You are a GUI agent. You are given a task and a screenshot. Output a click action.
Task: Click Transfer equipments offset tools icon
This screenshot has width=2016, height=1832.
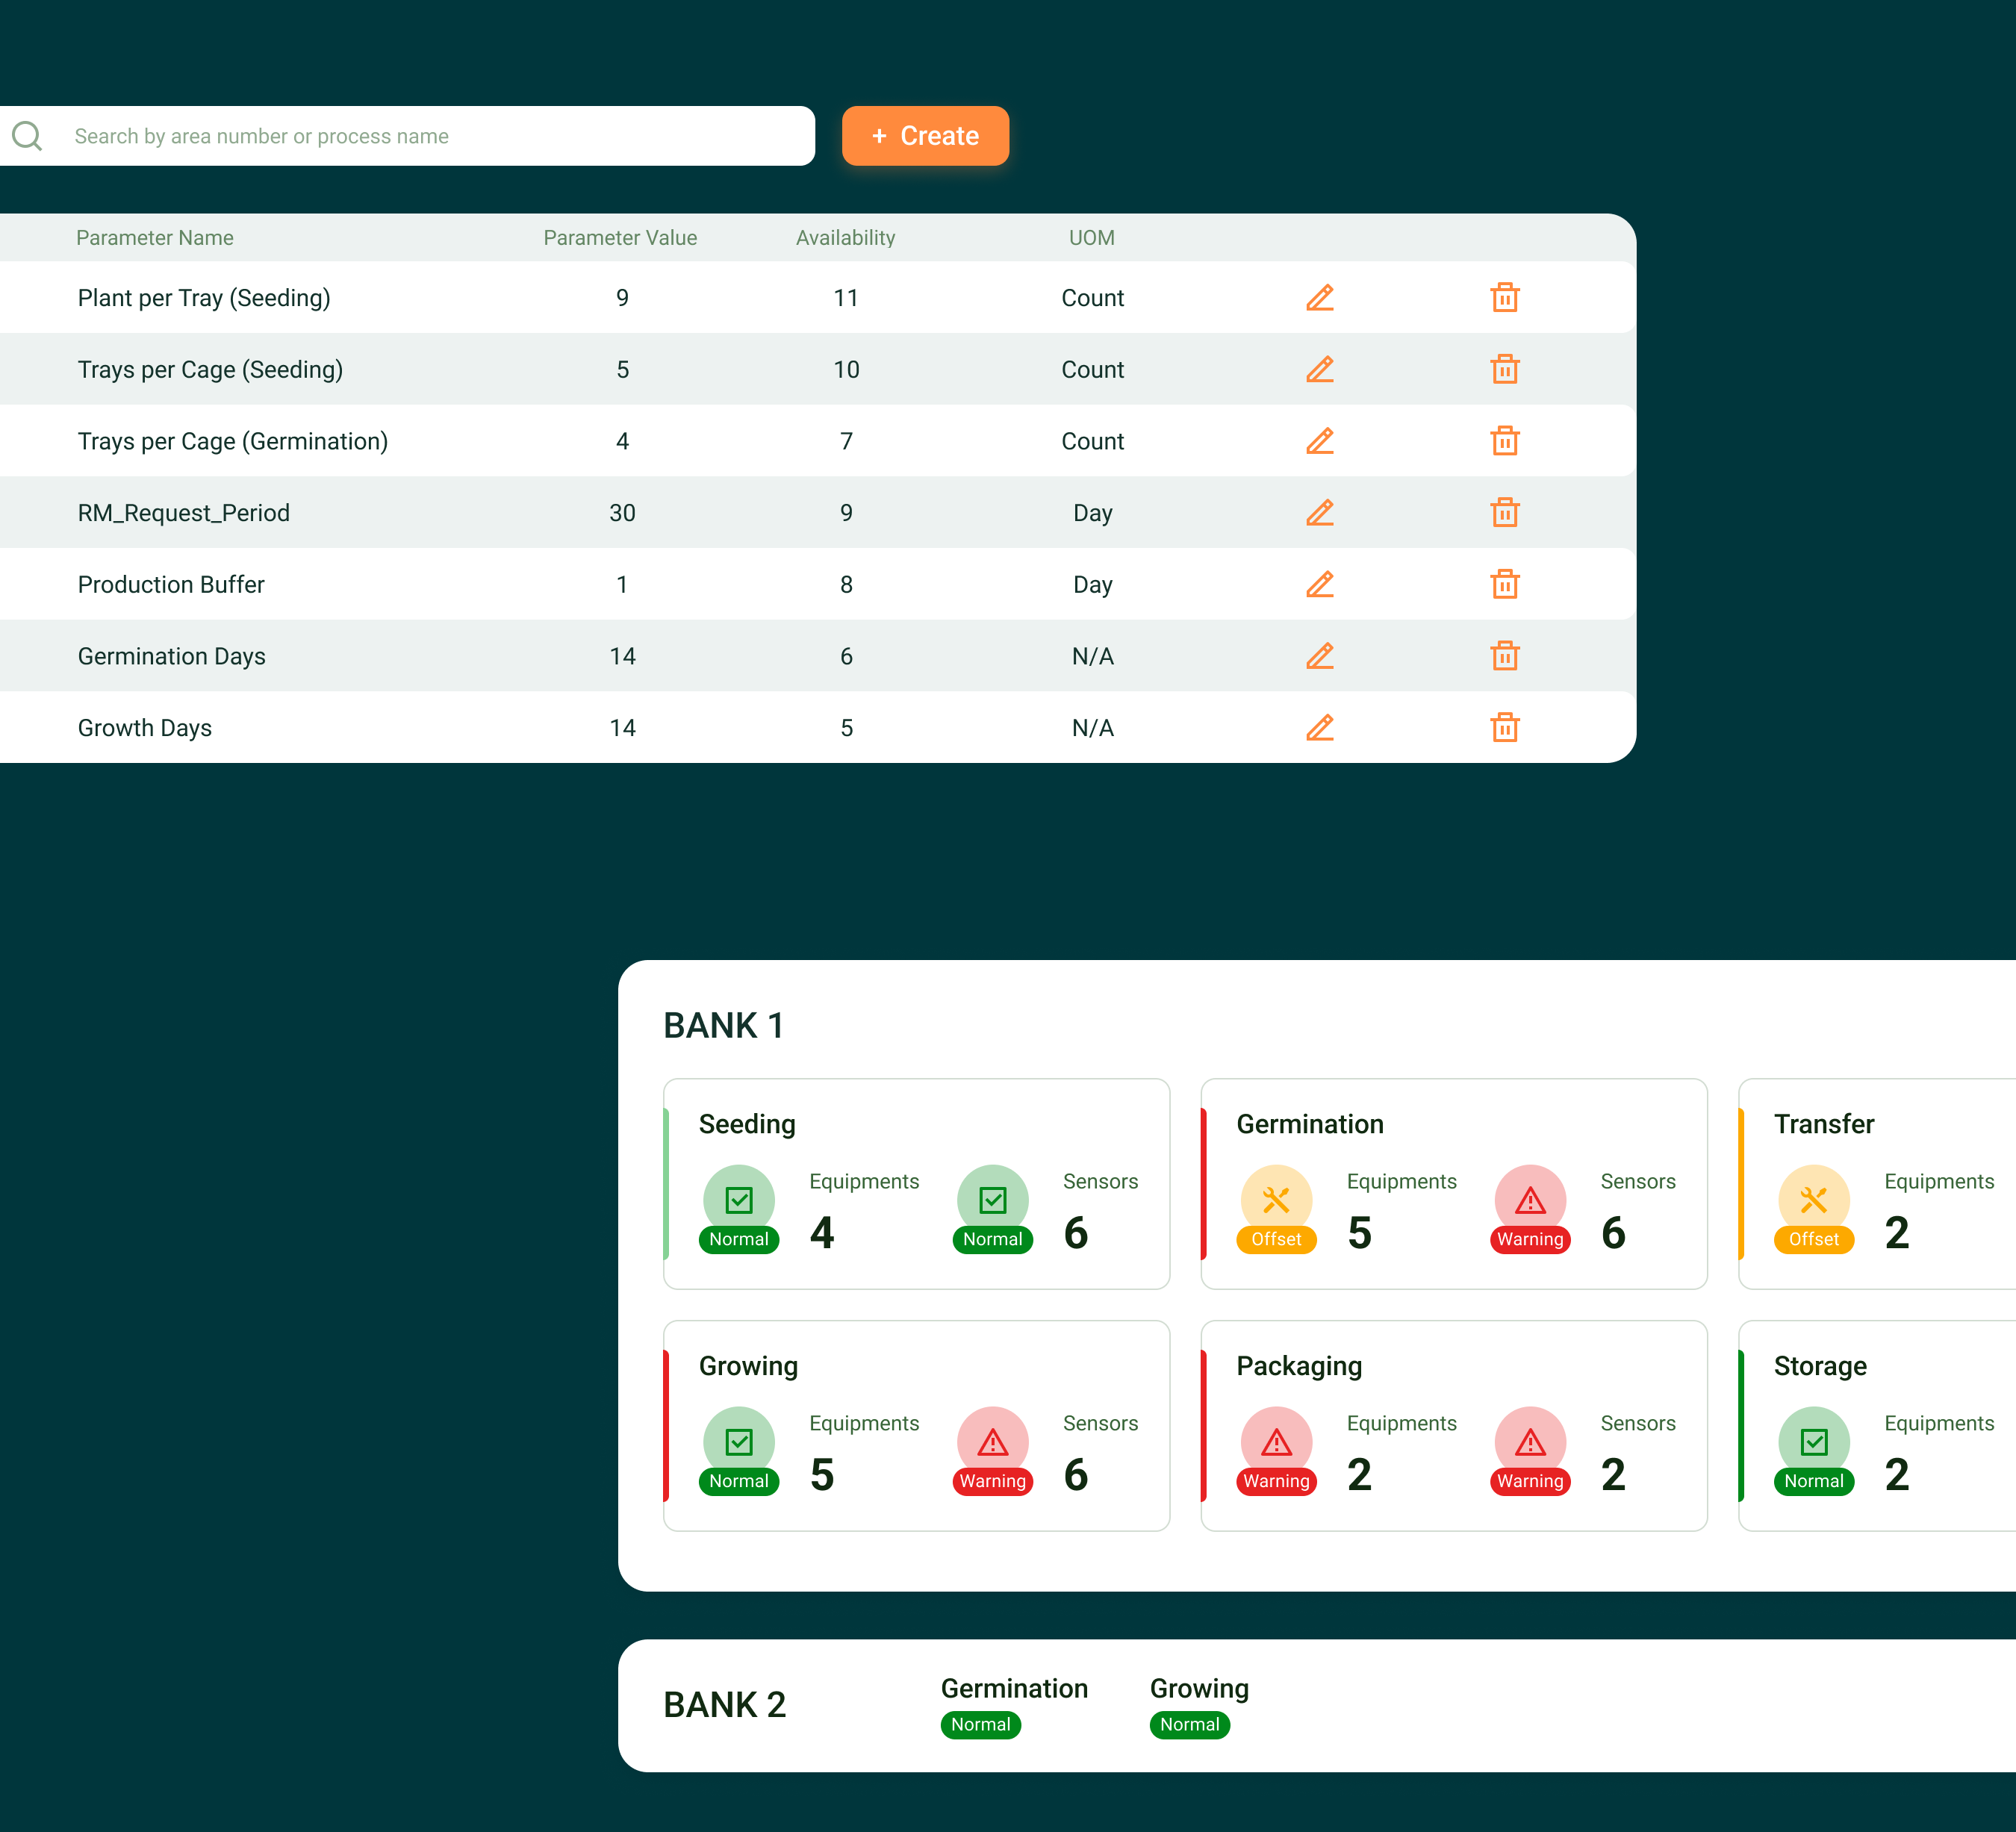[1814, 1200]
